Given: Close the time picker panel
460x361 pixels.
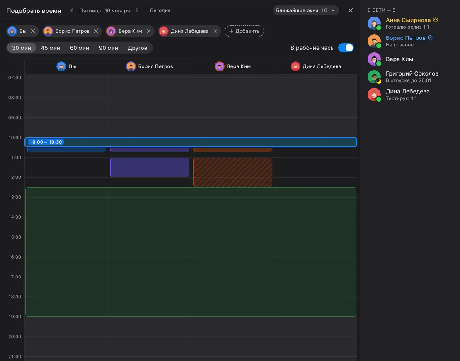Looking at the screenshot, I should [350, 10].
